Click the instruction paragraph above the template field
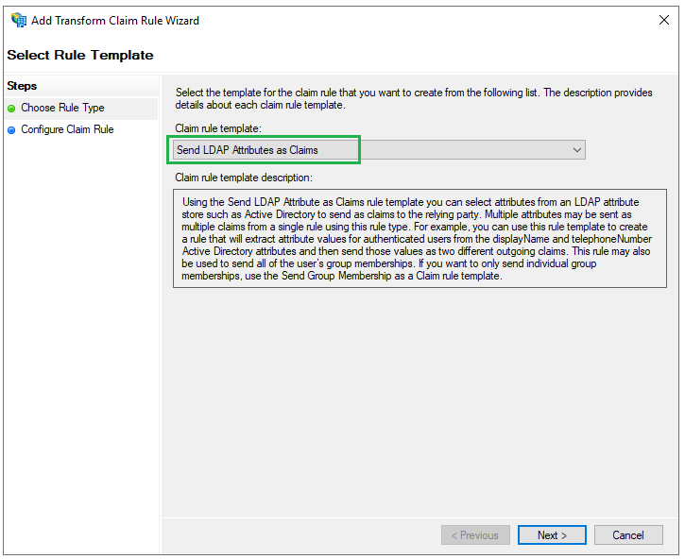The width and height of the screenshot is (685, 559). [x=414, y=99]
